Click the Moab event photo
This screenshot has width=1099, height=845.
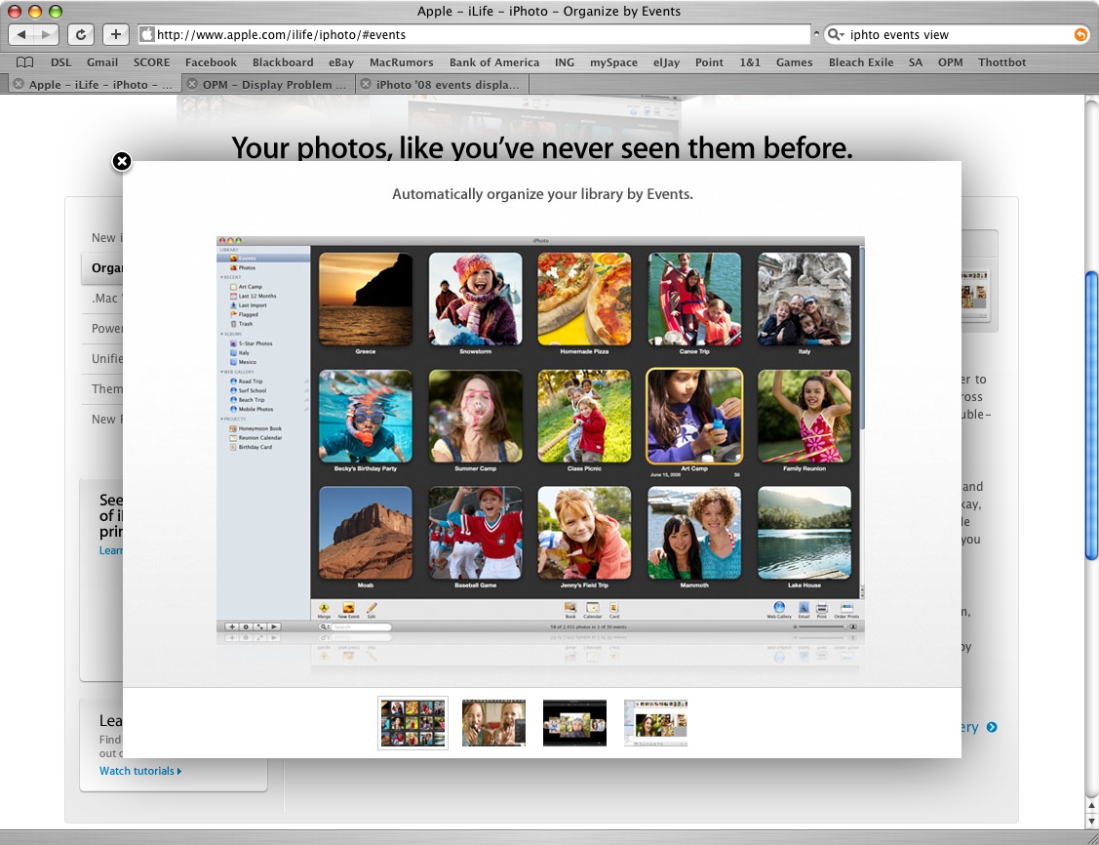366,533
